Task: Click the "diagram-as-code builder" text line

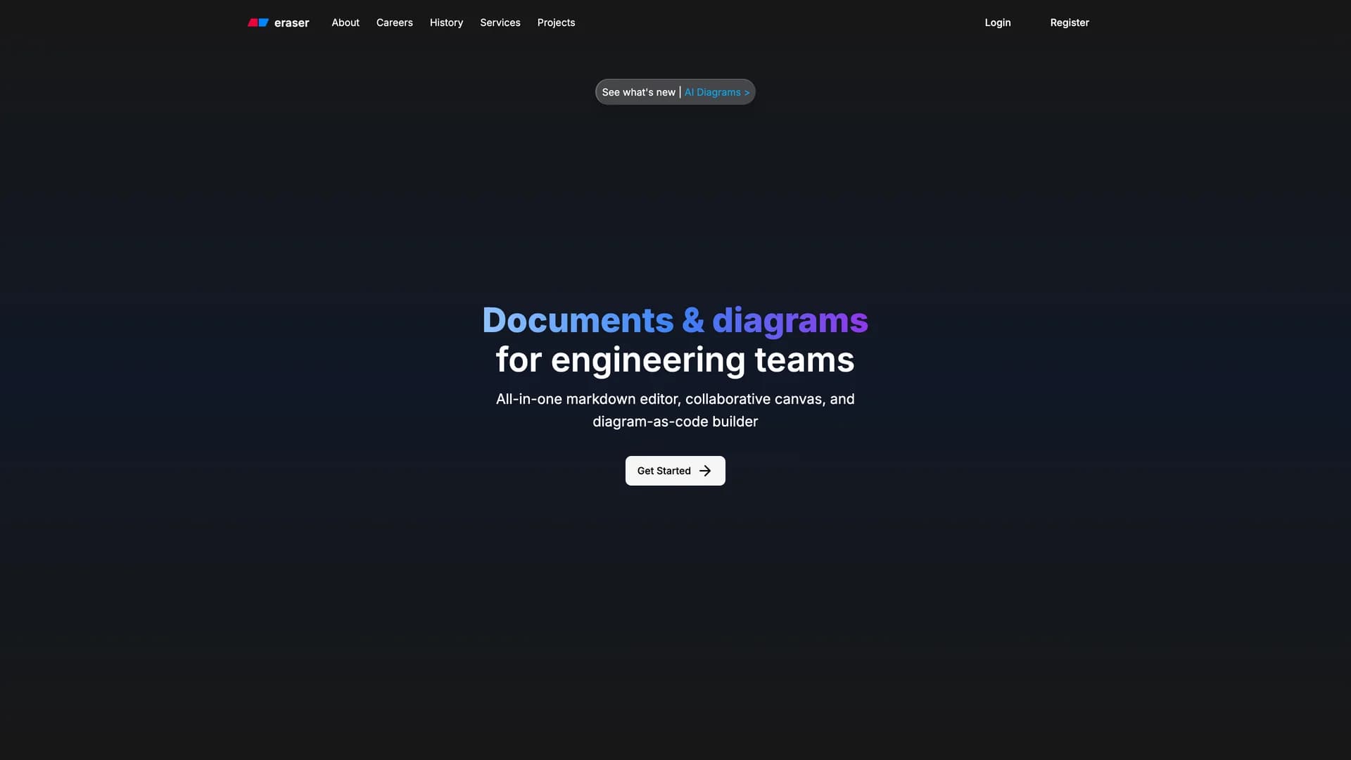Action: tap(675, 422)
